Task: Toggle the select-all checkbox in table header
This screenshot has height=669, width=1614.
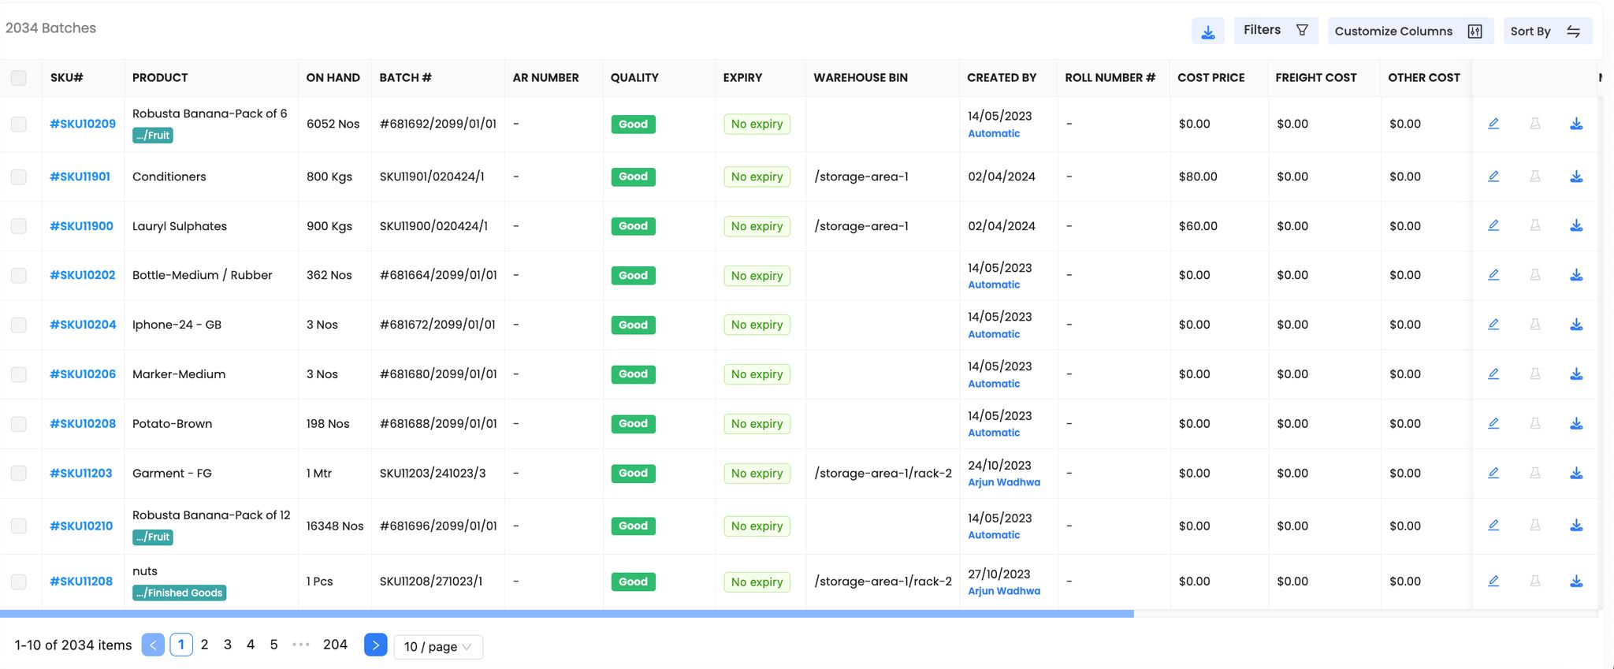Action: pyautogui.click(x=19, y=78)
